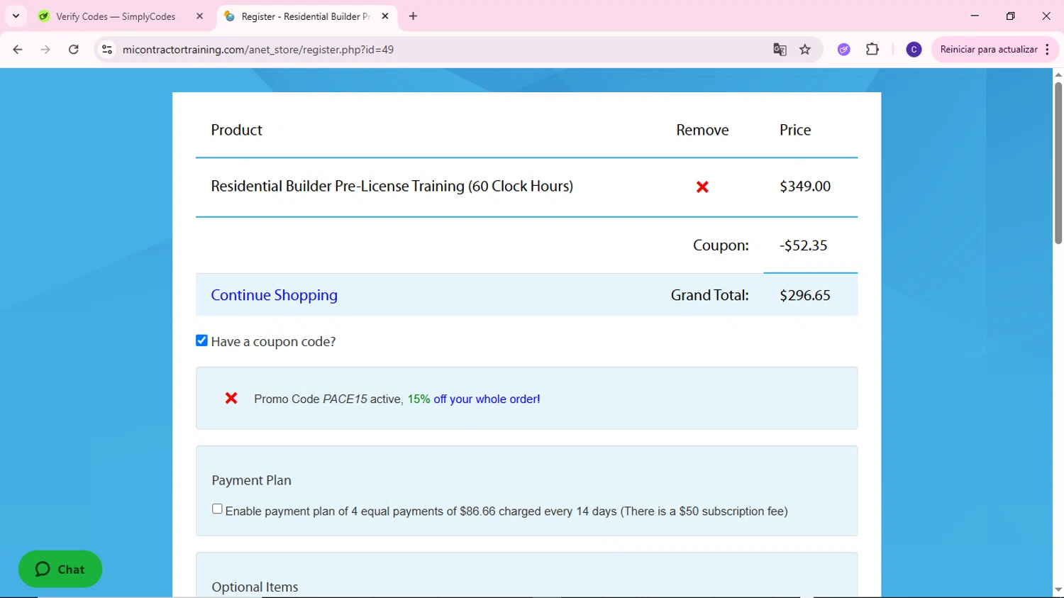Viewport: 1064px width, 598px height.
Task: Click the Product column header
Action: (236, 130)
